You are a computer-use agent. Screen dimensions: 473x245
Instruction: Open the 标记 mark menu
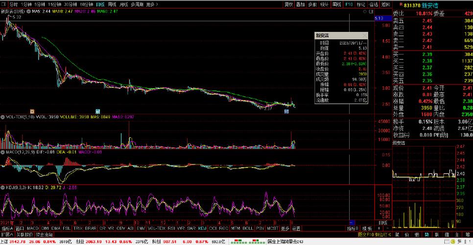[x=361, y=4]
